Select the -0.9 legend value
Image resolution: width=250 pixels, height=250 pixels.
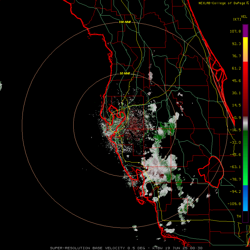click(236, 118)
